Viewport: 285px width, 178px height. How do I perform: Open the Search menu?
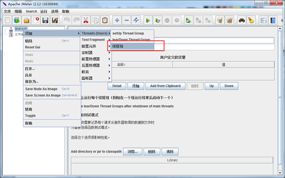(x=31, y=12)
